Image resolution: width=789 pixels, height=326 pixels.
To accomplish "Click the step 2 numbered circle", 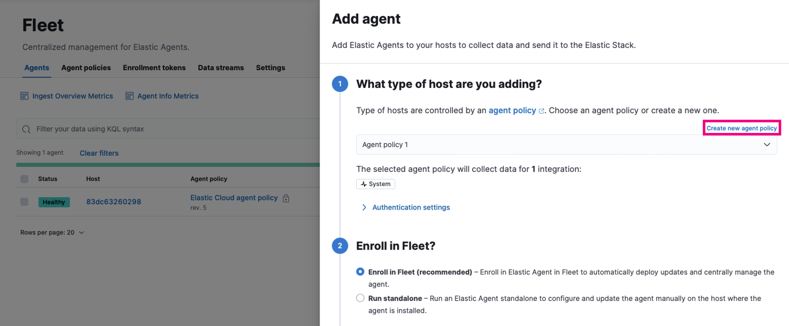I will point(340,246).
